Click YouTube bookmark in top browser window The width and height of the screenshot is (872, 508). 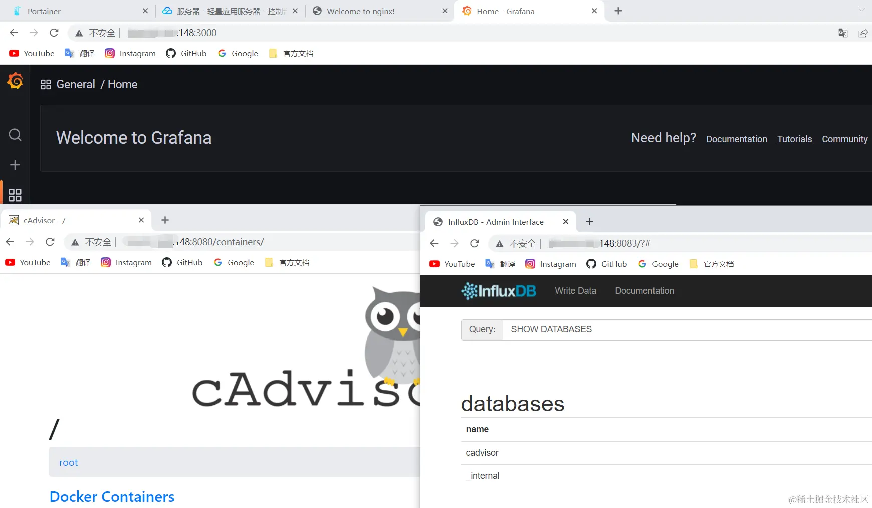[x=32, y=53]
